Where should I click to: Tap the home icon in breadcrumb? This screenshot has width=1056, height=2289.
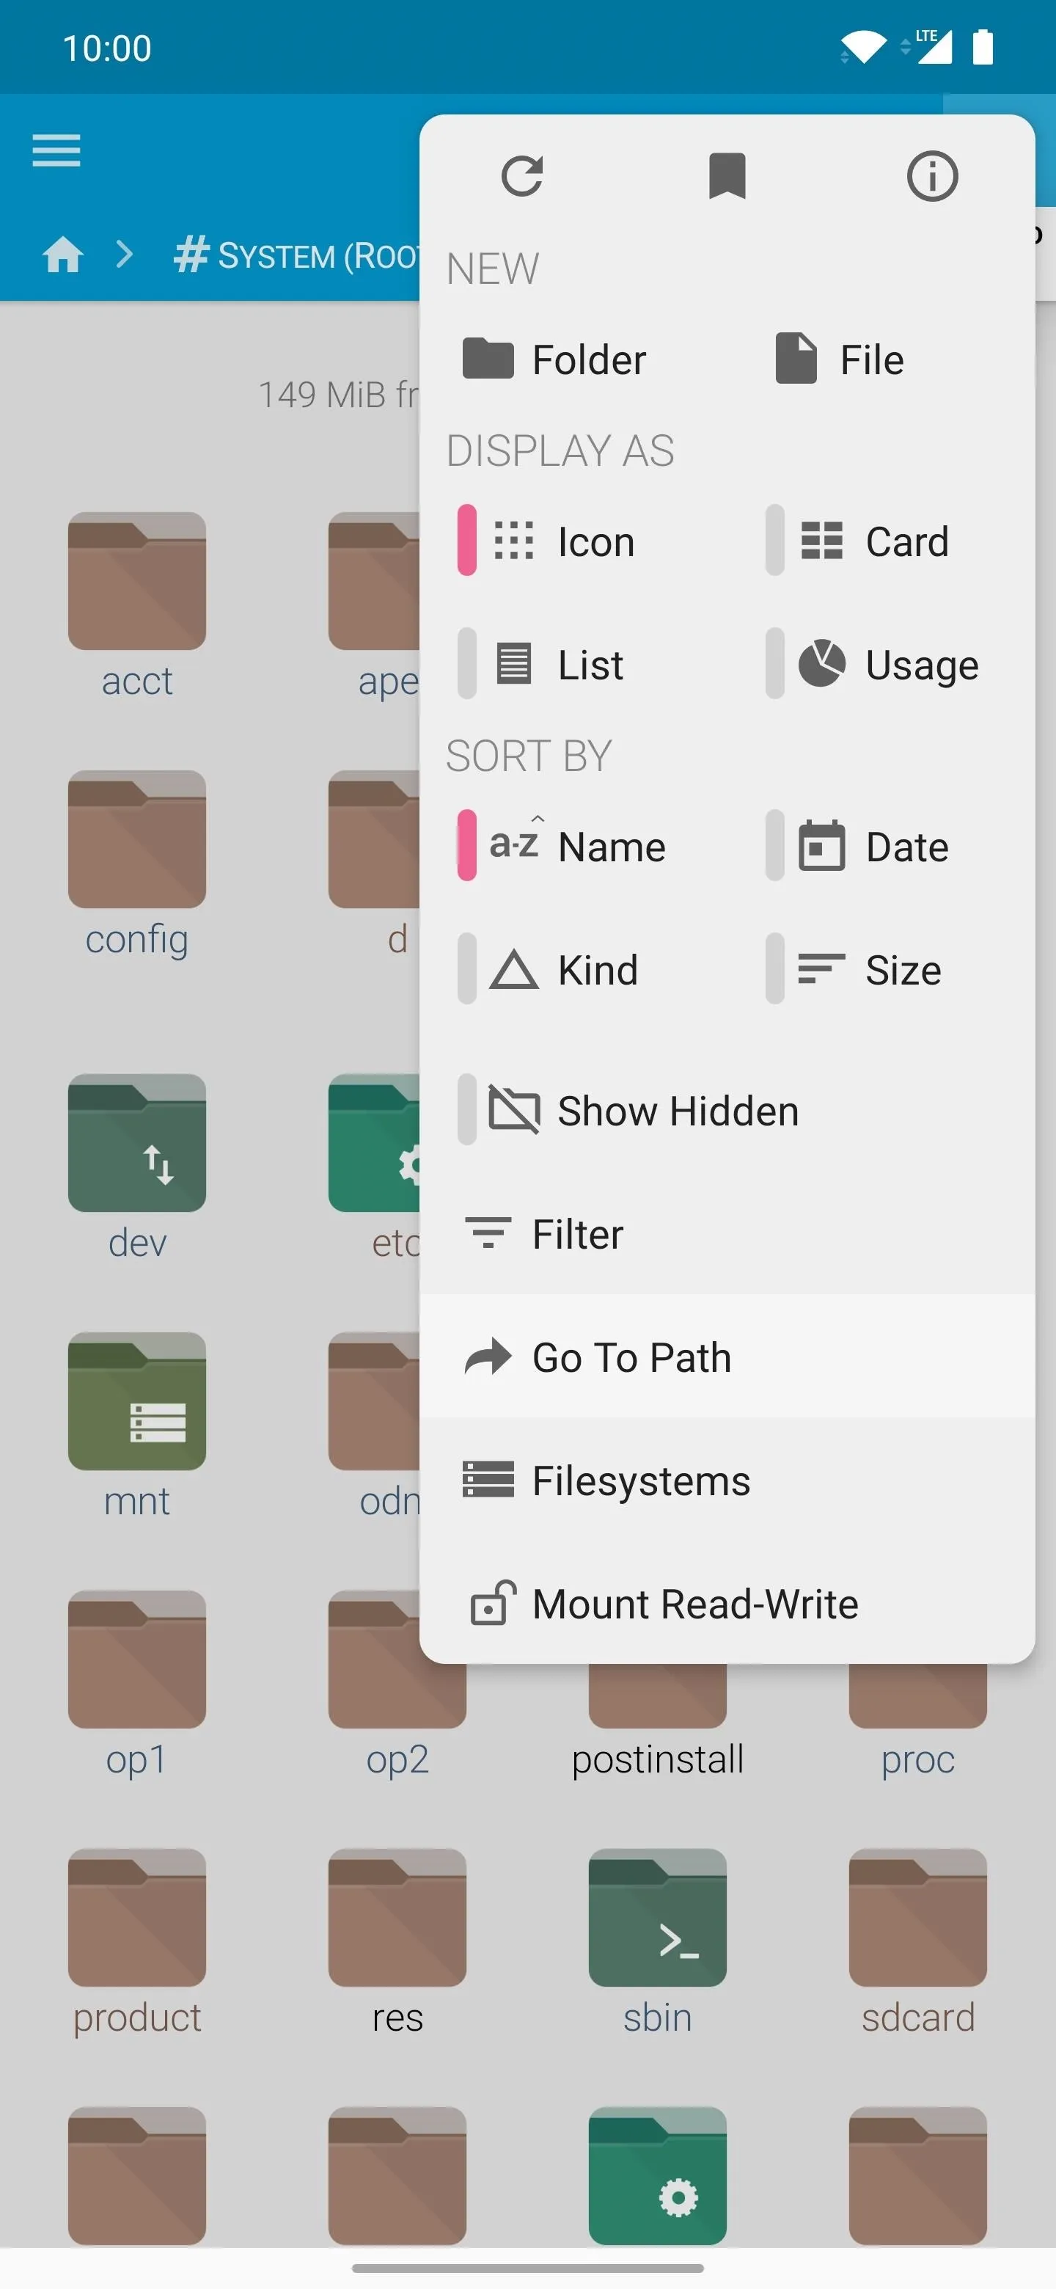tap(63, 256)
